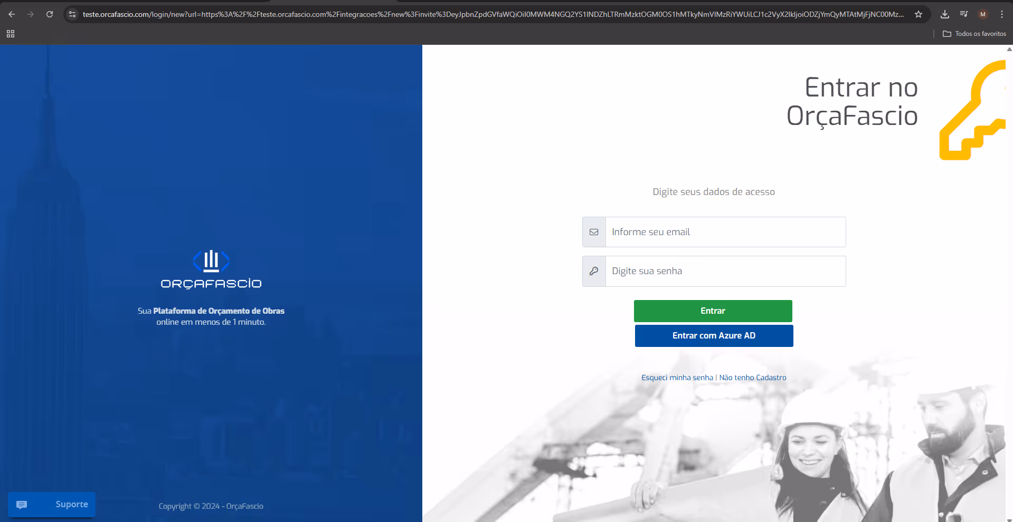Open the apps grid icon in bookmarks bar
Image resolution: width=1013 pixels, height=522 pixels.
[x=11, y=34]
